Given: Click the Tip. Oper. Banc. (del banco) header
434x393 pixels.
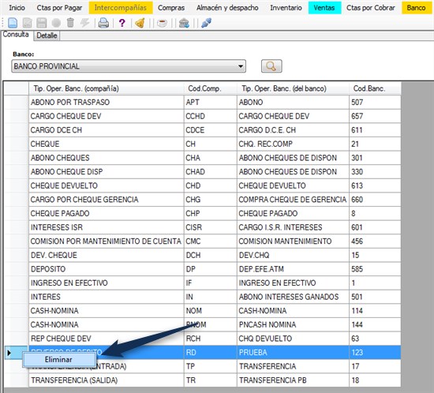Looking at the screenshot, I should [x=293, y=88].
